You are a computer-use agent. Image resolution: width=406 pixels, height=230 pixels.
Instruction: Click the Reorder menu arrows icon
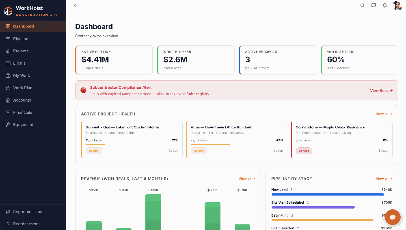click(8, 224)
